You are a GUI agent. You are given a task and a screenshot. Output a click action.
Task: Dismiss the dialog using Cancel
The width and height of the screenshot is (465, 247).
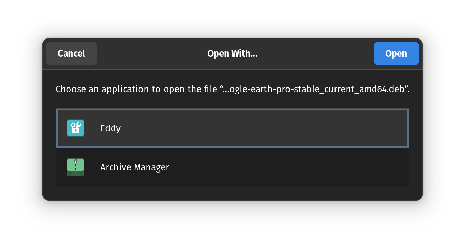pyautogui.click(x=71, y=54)
